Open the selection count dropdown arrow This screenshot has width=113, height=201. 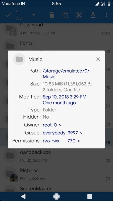pyautogui.click(x=34, y=15)
